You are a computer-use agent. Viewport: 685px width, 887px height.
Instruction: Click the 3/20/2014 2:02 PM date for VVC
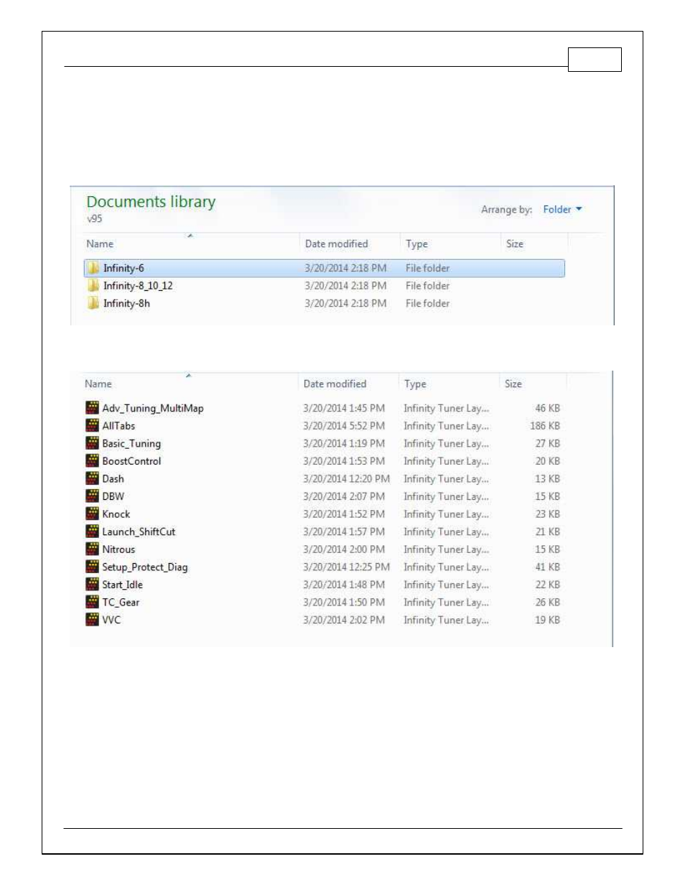344,620
